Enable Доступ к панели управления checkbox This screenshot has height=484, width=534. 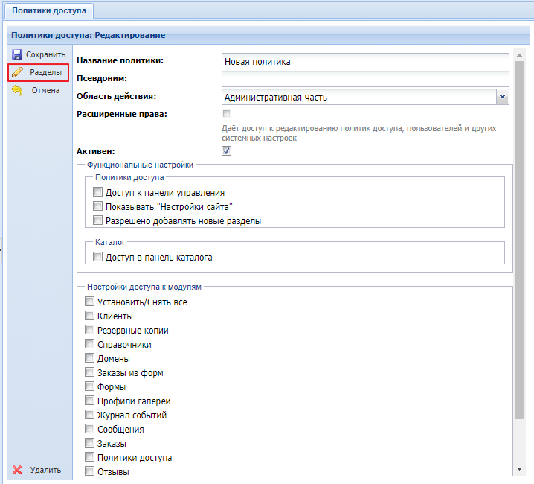[97, 193]
